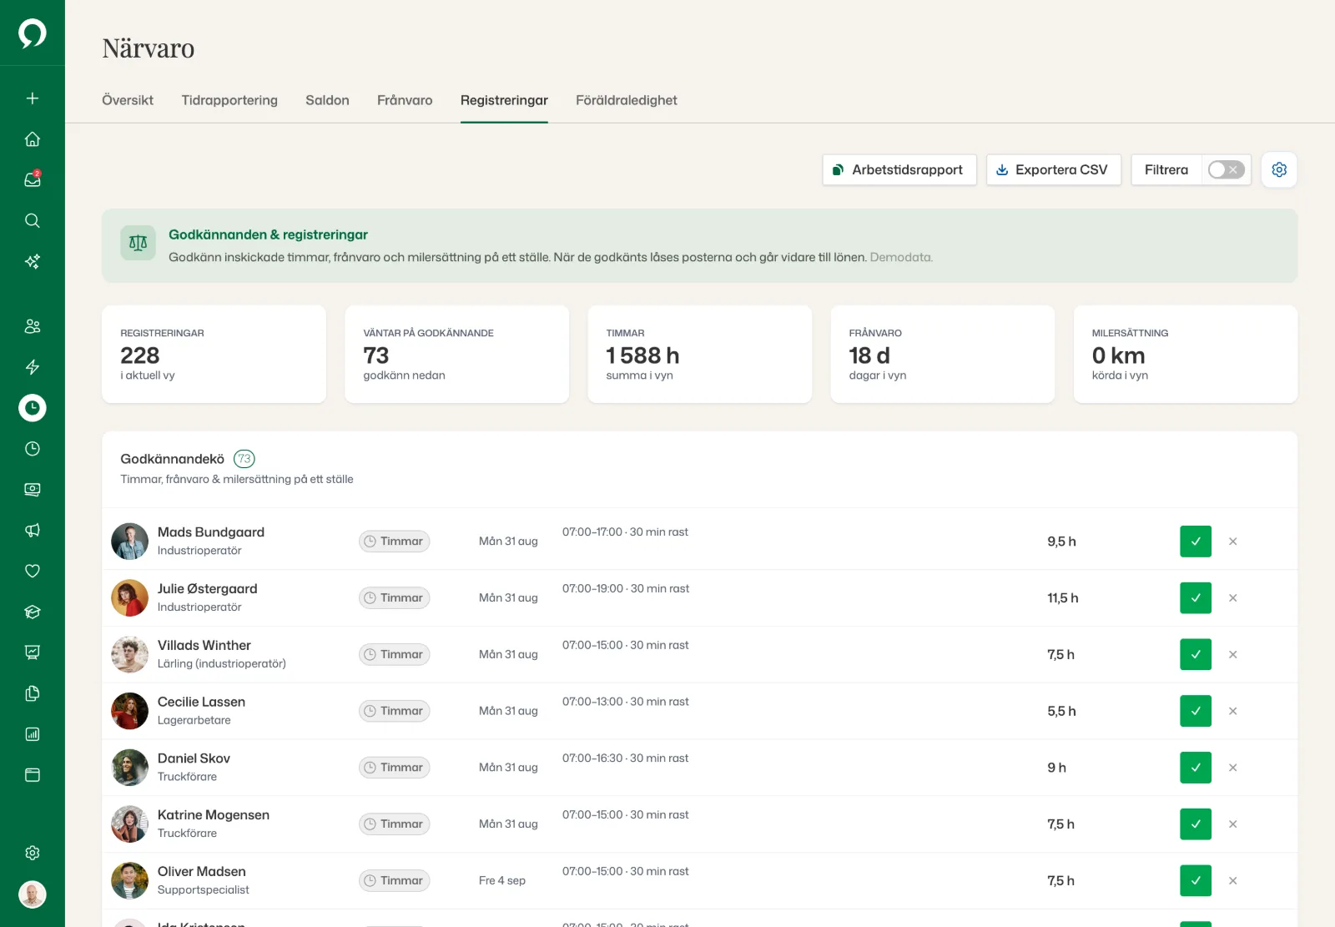Open the heart icon in the sidebar
The height and width of the screenshot is (927, 1335).
pos(33,571)
